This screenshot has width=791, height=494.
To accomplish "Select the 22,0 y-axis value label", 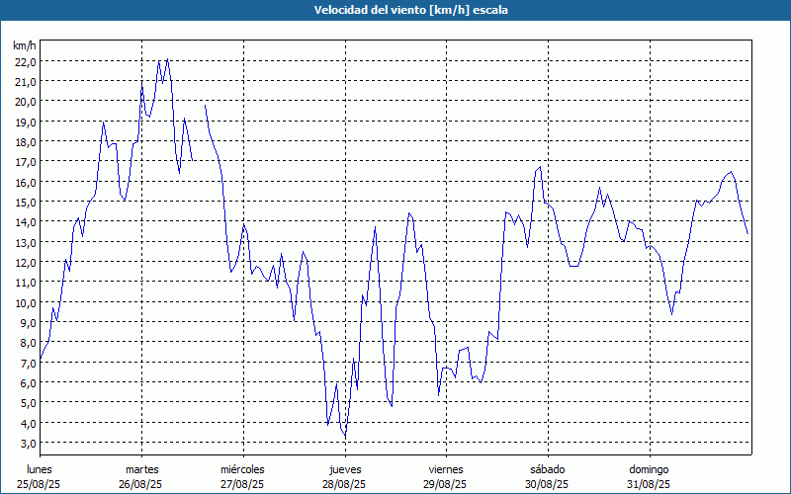I will tap(25, 61).
